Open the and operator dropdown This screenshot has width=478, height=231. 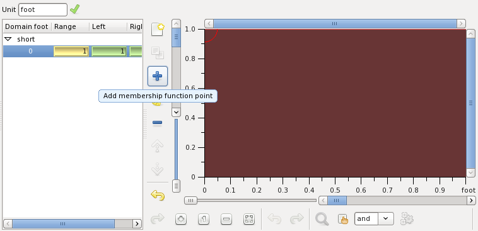point(386,218)
